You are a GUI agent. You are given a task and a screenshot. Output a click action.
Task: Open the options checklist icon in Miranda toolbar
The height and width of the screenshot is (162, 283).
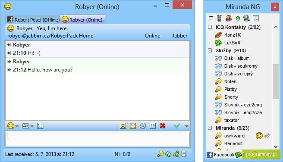point(256,18)
